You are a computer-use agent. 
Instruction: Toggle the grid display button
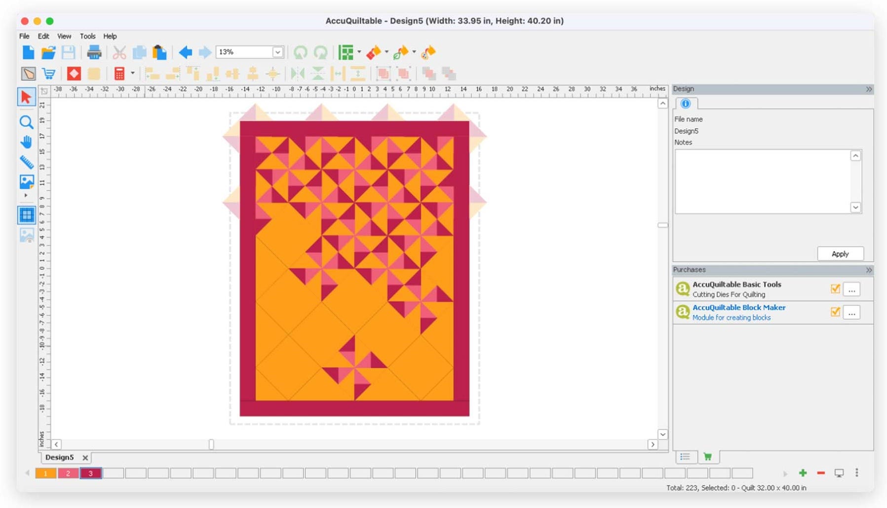click(x=27, y=215)
